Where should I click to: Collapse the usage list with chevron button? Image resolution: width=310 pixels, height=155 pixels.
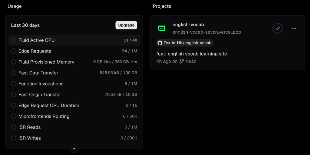point(74,149)
